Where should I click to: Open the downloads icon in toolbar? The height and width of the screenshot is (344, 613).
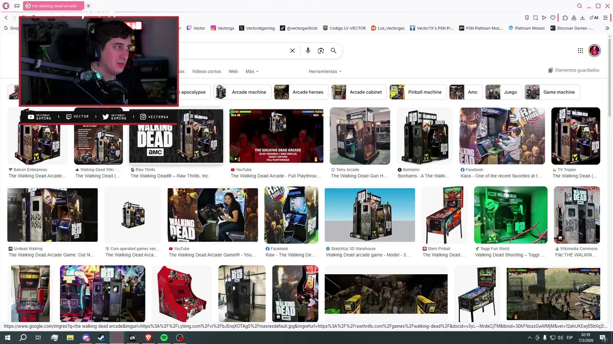point(582,18)
